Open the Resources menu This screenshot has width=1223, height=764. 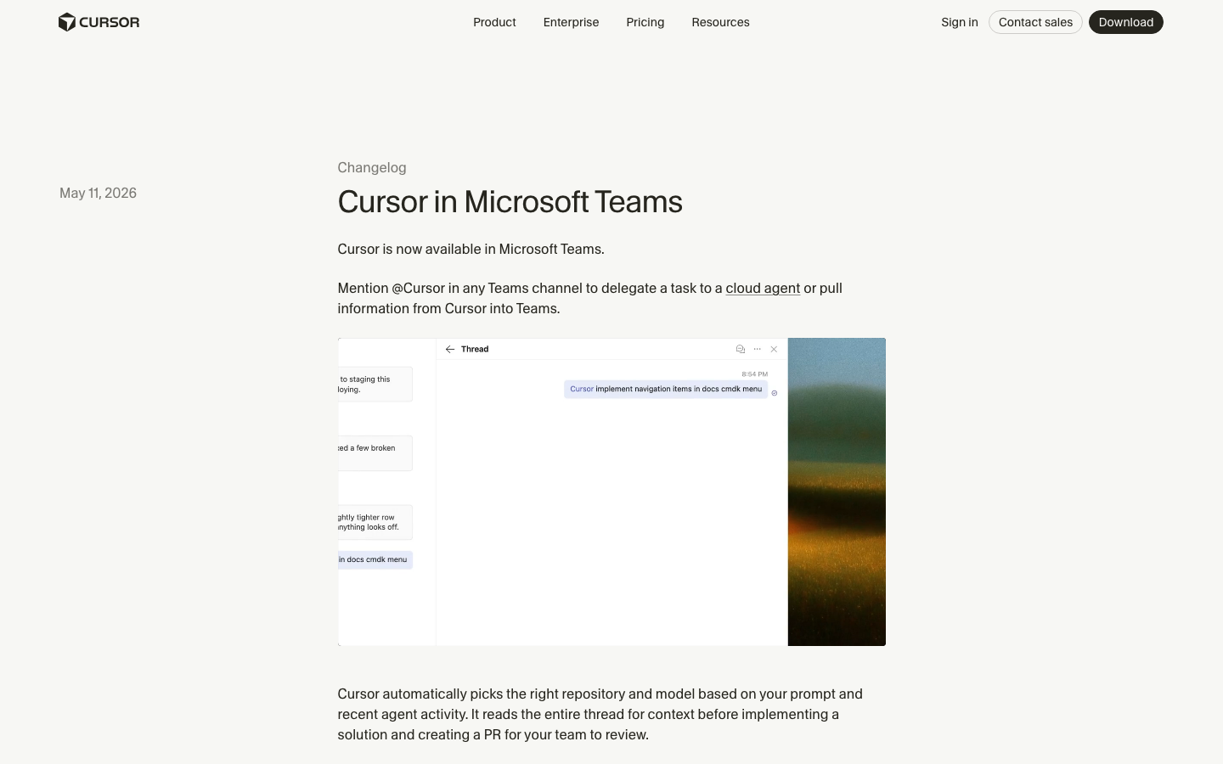point(720,22)
